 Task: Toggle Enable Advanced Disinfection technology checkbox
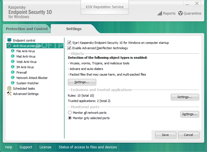click(69, 48)
